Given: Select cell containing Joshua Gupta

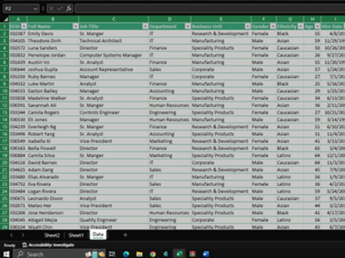Looking at the screenshot, I should click(53, 69).
